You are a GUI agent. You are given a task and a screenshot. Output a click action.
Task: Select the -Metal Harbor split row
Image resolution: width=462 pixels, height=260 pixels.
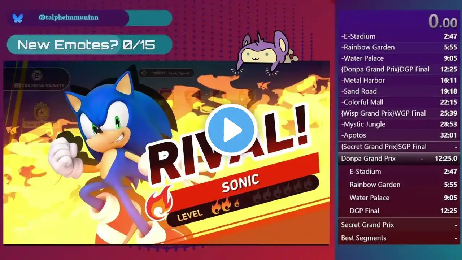pos(399,81)
